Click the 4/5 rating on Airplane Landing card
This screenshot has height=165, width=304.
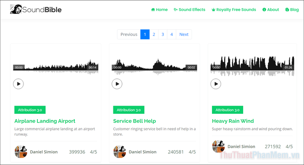pyautogui.click(x=93, y=152)
